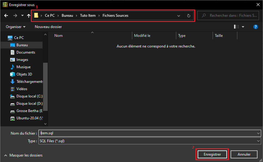
Task: Click the magnifier search icon
Action: pyautogui.click(x=204, y=16)
